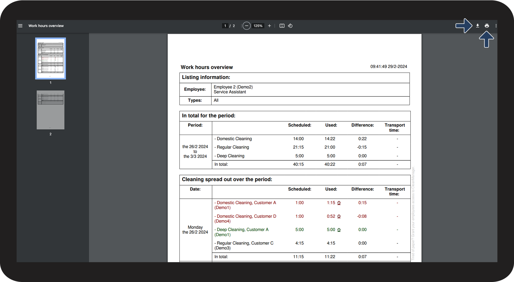Click the green clock icon beside 5:00
The image size is (514, 282).
pyautogui.click(x=339, y=230)
